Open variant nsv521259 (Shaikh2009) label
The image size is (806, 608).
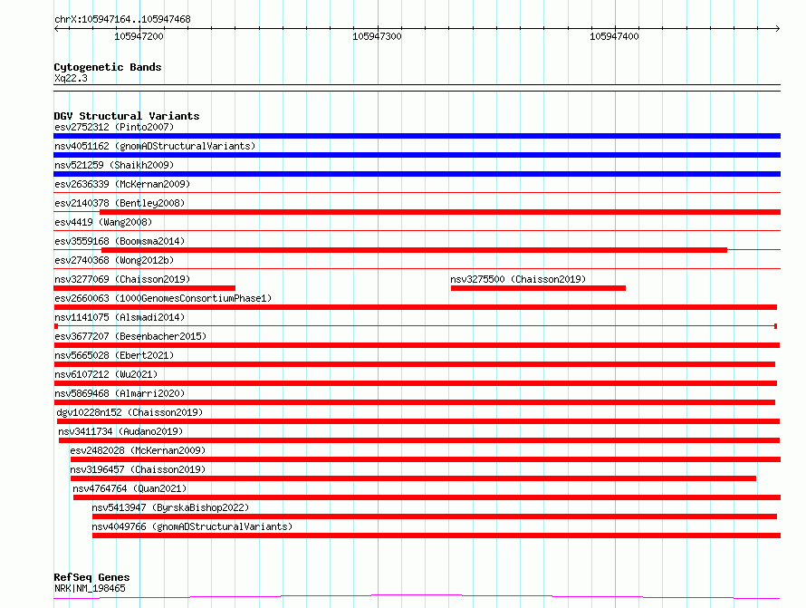pyautogui.click(x=114, y=165)
